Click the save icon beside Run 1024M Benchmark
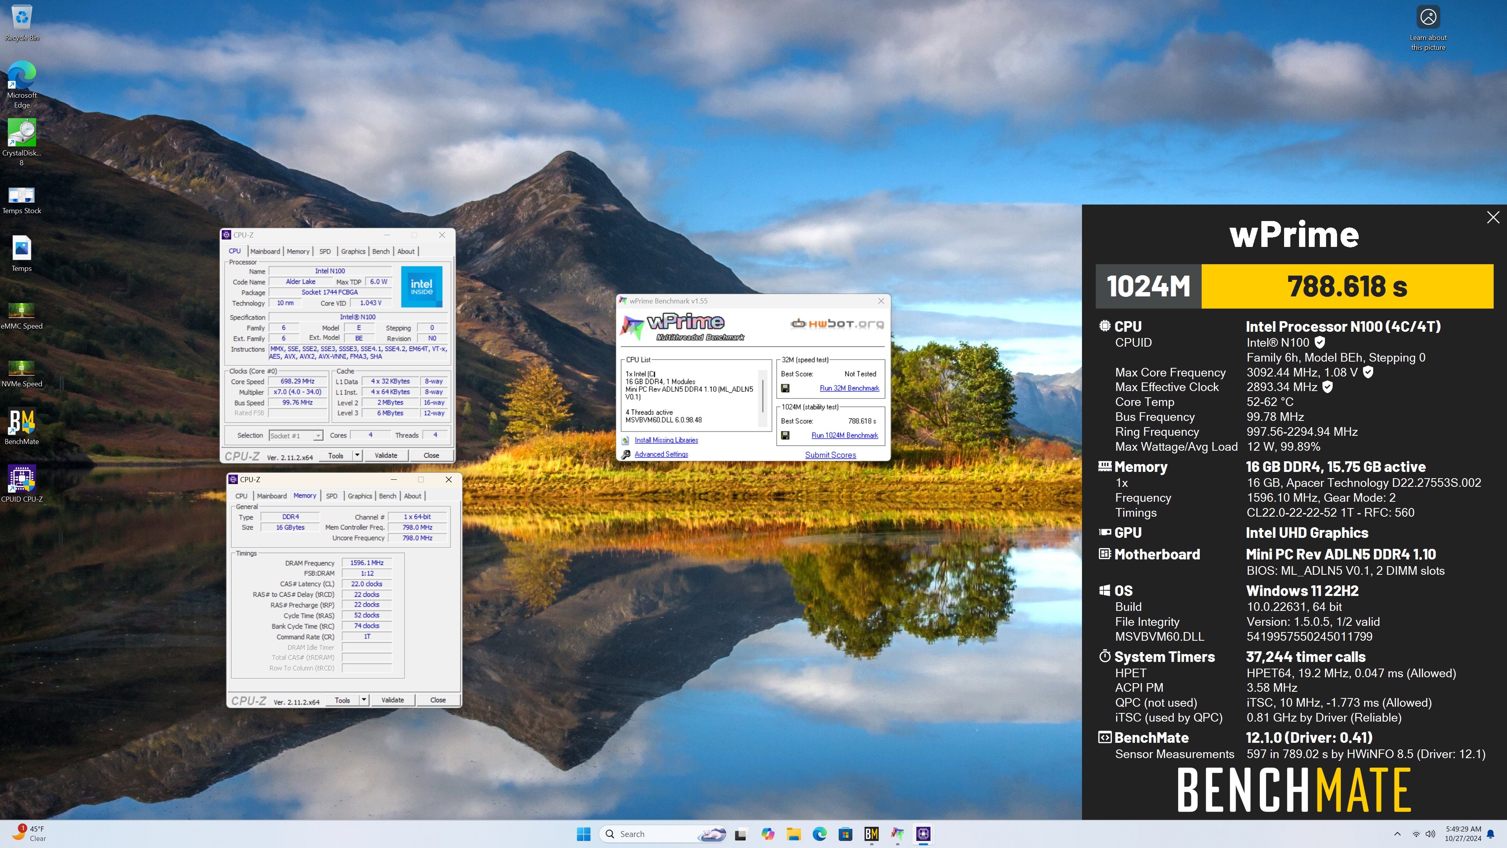The width and height of the screenshot is (1507, 848). pos(785,435)
